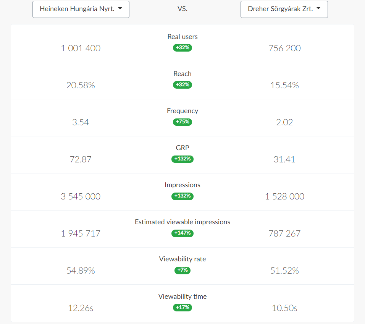Click Heineken's 3 545 000 impressions value

81,196
